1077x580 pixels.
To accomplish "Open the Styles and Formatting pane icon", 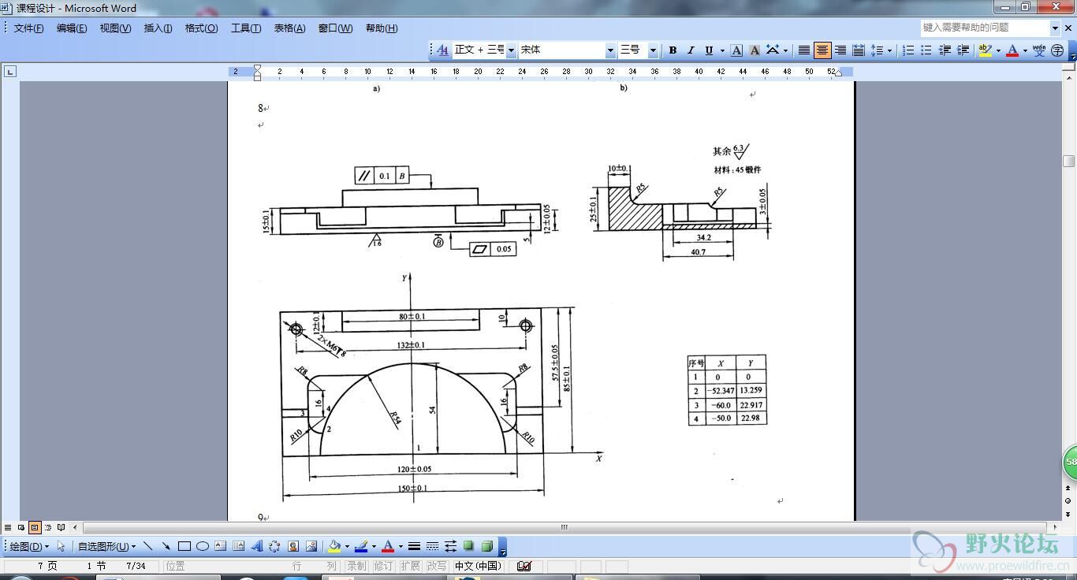I will (x=442, y=50).
